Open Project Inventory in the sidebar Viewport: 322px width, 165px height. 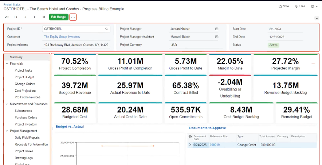[25, 124]
